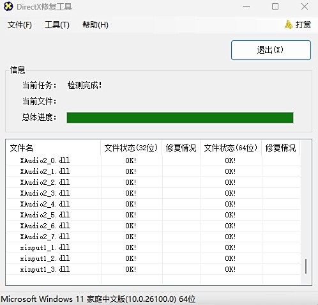
Task: Click the 打赏 donate icon
Action: tap(289, 25)
